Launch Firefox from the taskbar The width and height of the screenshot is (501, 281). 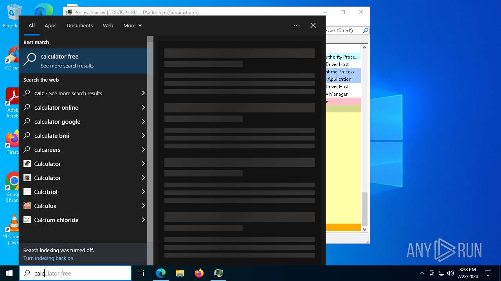point(199,273)
